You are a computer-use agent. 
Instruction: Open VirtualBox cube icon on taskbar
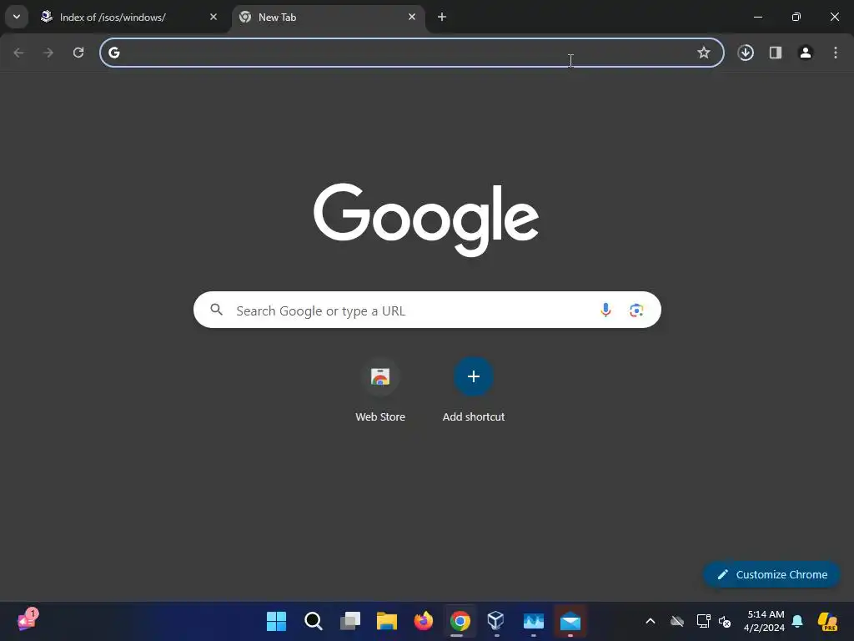495,621
